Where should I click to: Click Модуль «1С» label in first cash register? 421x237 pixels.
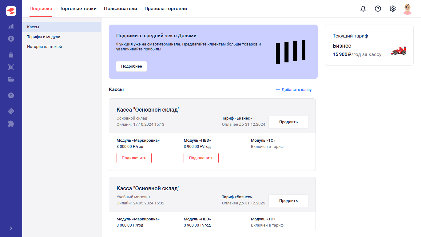[263, 140]
